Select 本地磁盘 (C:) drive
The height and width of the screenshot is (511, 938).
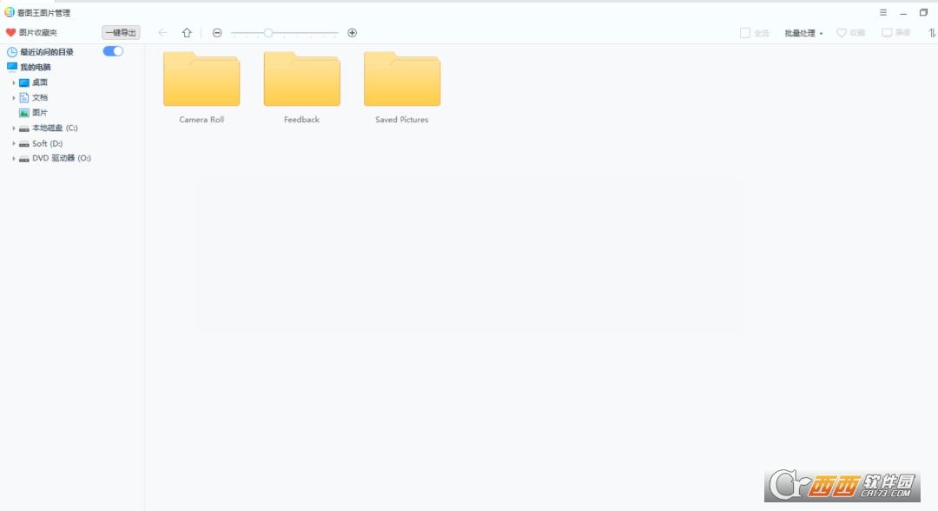49,128
